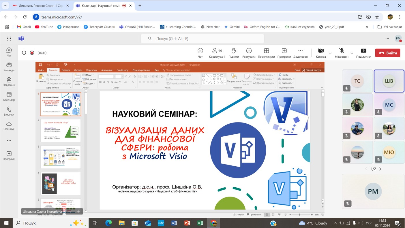405x228 pixels.
Task: Unmute with the Мікрофон button
Action: [342, 53]
